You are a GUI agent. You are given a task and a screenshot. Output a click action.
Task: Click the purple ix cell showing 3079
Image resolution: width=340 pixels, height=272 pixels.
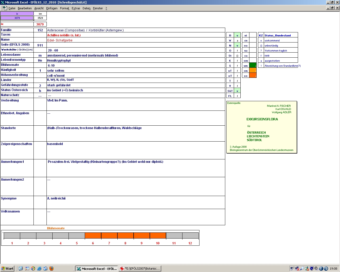click(17, 18)
